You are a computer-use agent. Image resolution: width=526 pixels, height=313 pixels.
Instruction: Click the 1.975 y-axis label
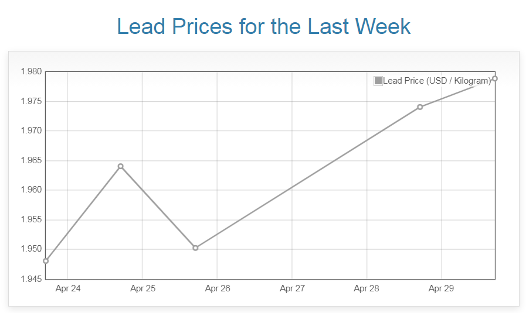tap(30, 101)
